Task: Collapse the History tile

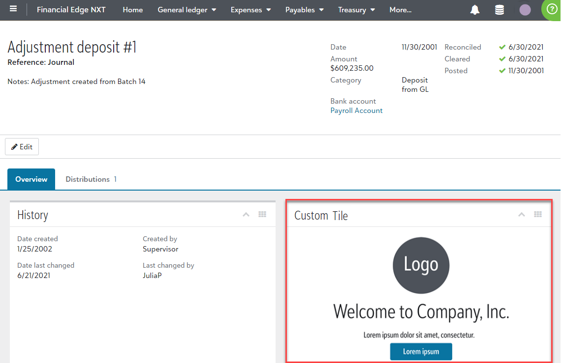Action: 246,215
